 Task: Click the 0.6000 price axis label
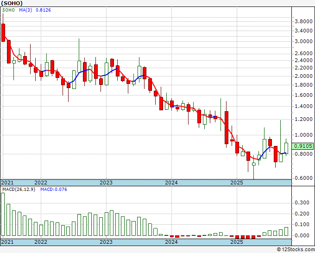point(303,178)
